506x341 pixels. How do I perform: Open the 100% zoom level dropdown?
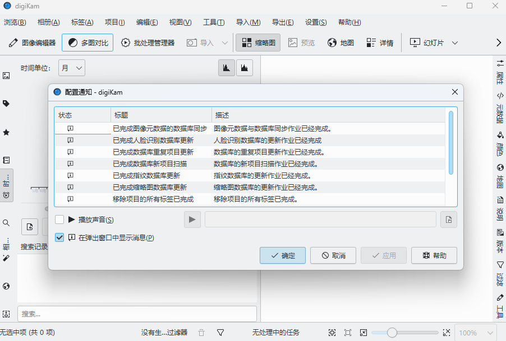[475, 333]
